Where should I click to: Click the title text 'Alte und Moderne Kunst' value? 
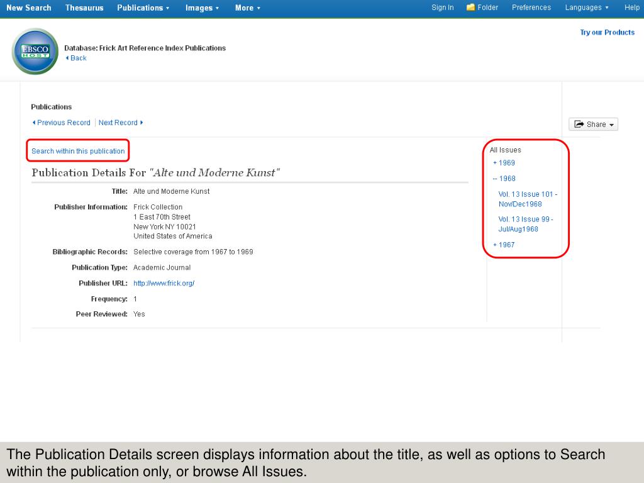pyautogui.click(x=171, y=191)
